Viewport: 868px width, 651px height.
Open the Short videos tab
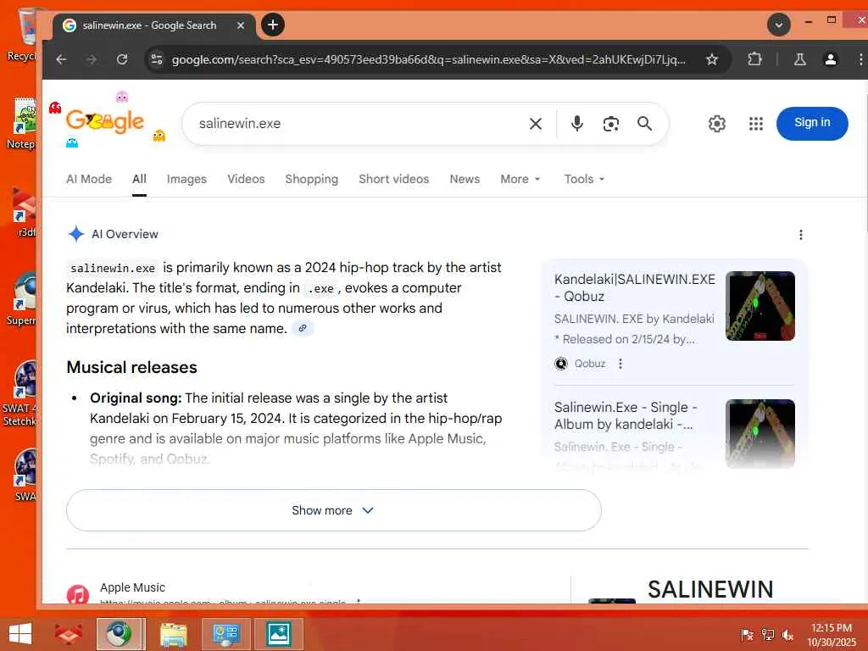[393, 179]
